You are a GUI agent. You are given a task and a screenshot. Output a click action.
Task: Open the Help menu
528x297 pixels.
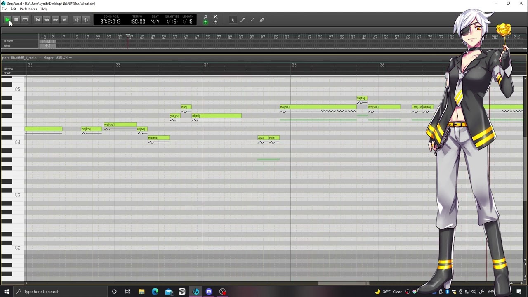pos(44,9)
